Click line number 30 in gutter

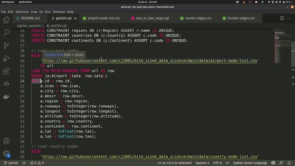pyautogui.click(x=22, y=111)
